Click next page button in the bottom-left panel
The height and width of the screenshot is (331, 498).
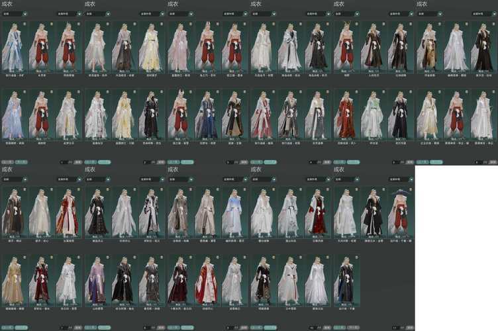[x=21, y=327]
